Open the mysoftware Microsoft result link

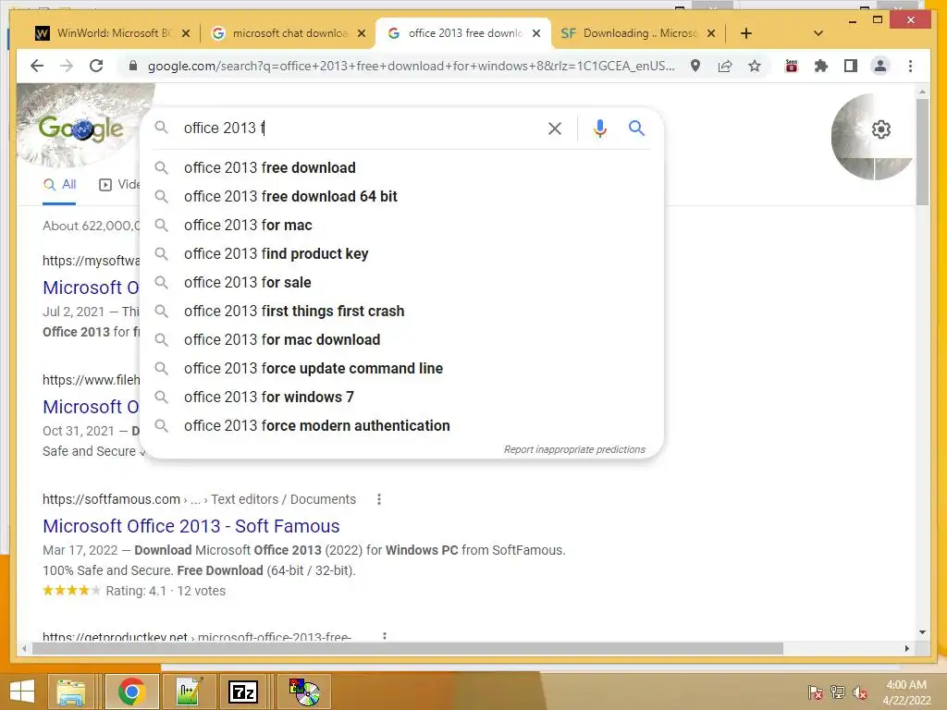click(x=91, y=288)
